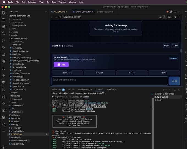
Task: Click the Copy button in Agent Log
Action: pyautogui.click(x=166, y=46)
